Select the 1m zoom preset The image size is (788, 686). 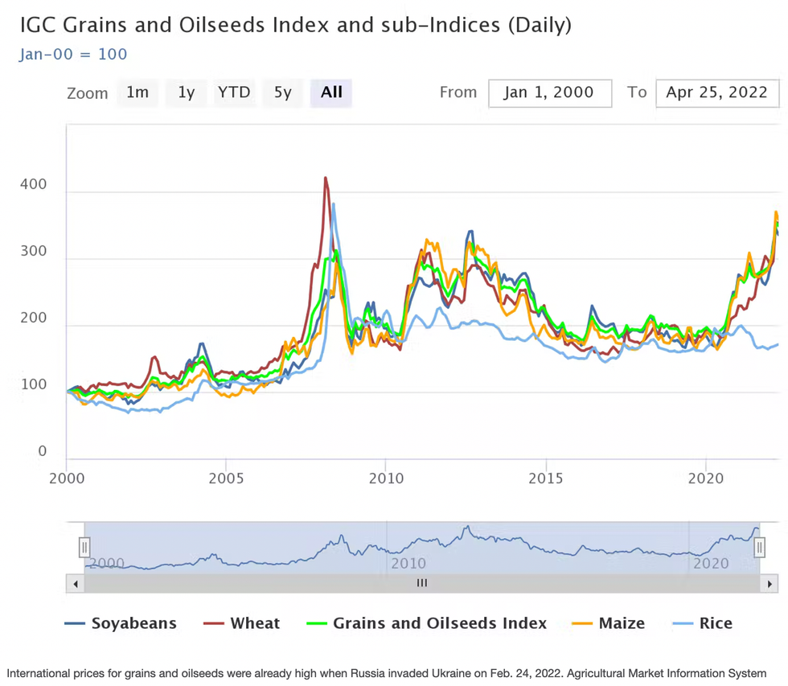coord(137,92)
